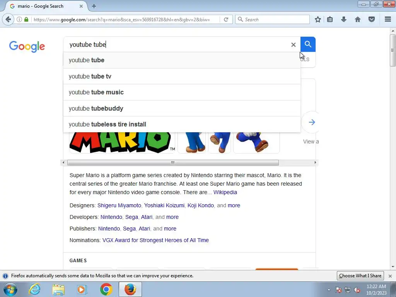
Task: Click the horizontal scrollbar right arrow
Action: [x=315, y=163]
